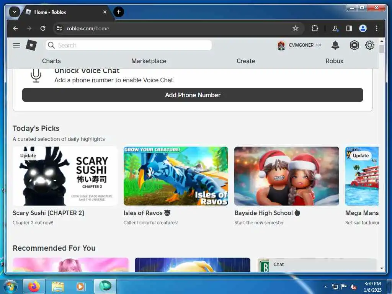Viewport: 392px width, 294px height.
Task: Open the Isles of Ravos thumbnail
Action: click(x=176, y=176)
